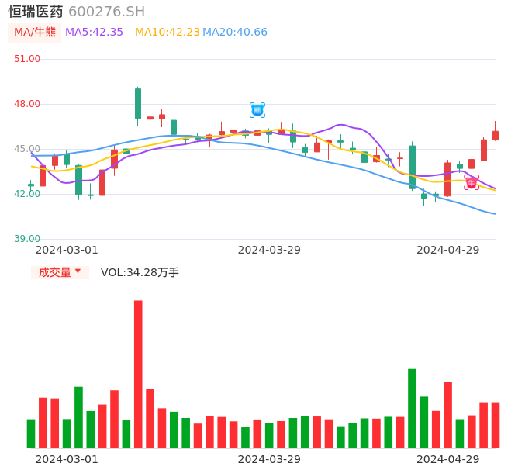The height and width of the screenshot is (470, 532).
Task: Select the MA10:42.23 legend label
Action: (x=168, y=33)
